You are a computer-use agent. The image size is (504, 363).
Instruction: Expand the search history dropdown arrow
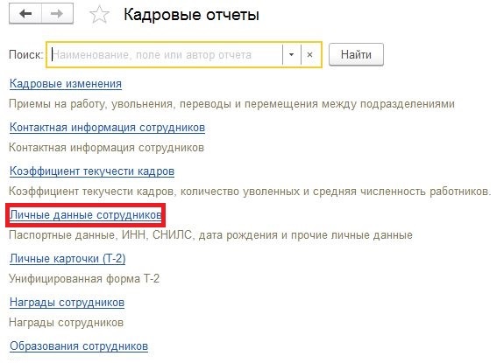click(292, 55)
